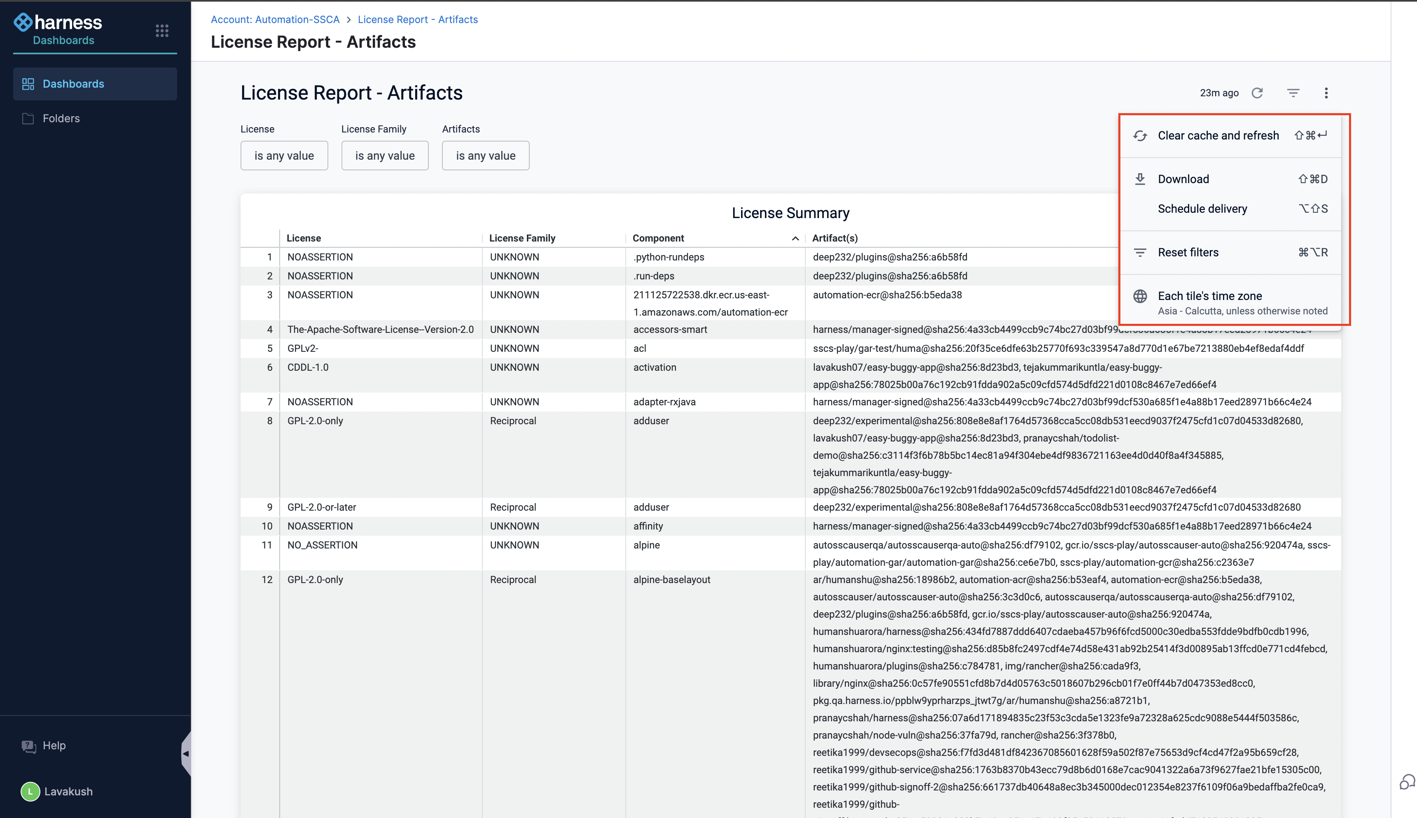This screenshot has width=1417, height=818.
Task: Choose Download from the menu
Action: (1183, 179)
